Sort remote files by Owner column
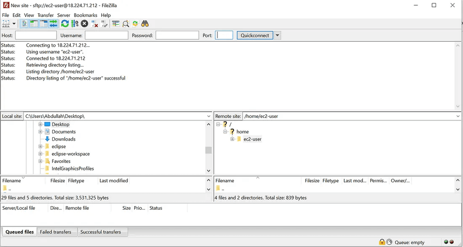This screenshot has width=463, height=247. pos(400,181)
